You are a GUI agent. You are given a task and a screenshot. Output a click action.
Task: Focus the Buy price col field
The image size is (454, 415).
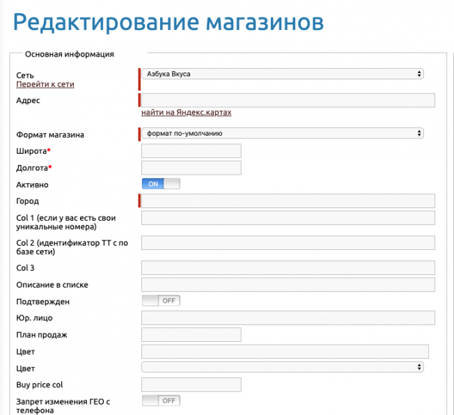point(191,384)
